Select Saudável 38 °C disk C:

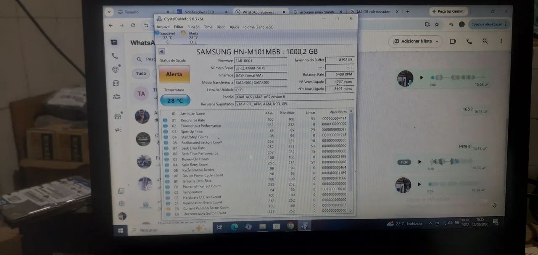point(167,37)
